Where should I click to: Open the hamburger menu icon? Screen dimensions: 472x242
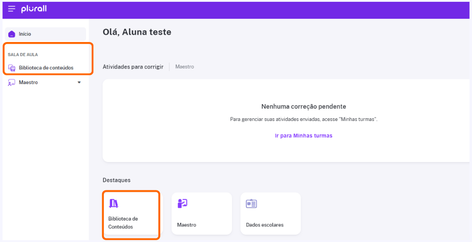tap(12, 9)
